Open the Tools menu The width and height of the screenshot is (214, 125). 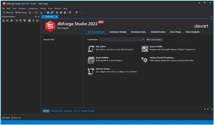pos(50,8)
